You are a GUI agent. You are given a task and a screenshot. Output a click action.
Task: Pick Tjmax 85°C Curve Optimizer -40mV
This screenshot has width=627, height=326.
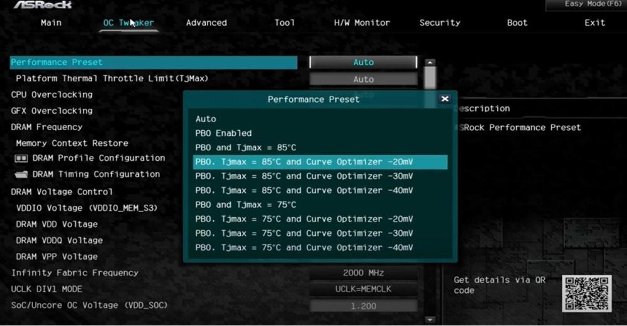pyautogui.click(x=320, y=190)
